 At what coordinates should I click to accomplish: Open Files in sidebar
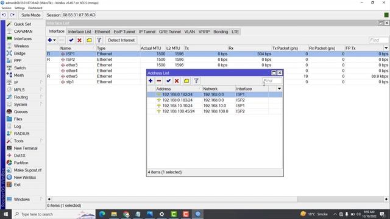[18, 119]
